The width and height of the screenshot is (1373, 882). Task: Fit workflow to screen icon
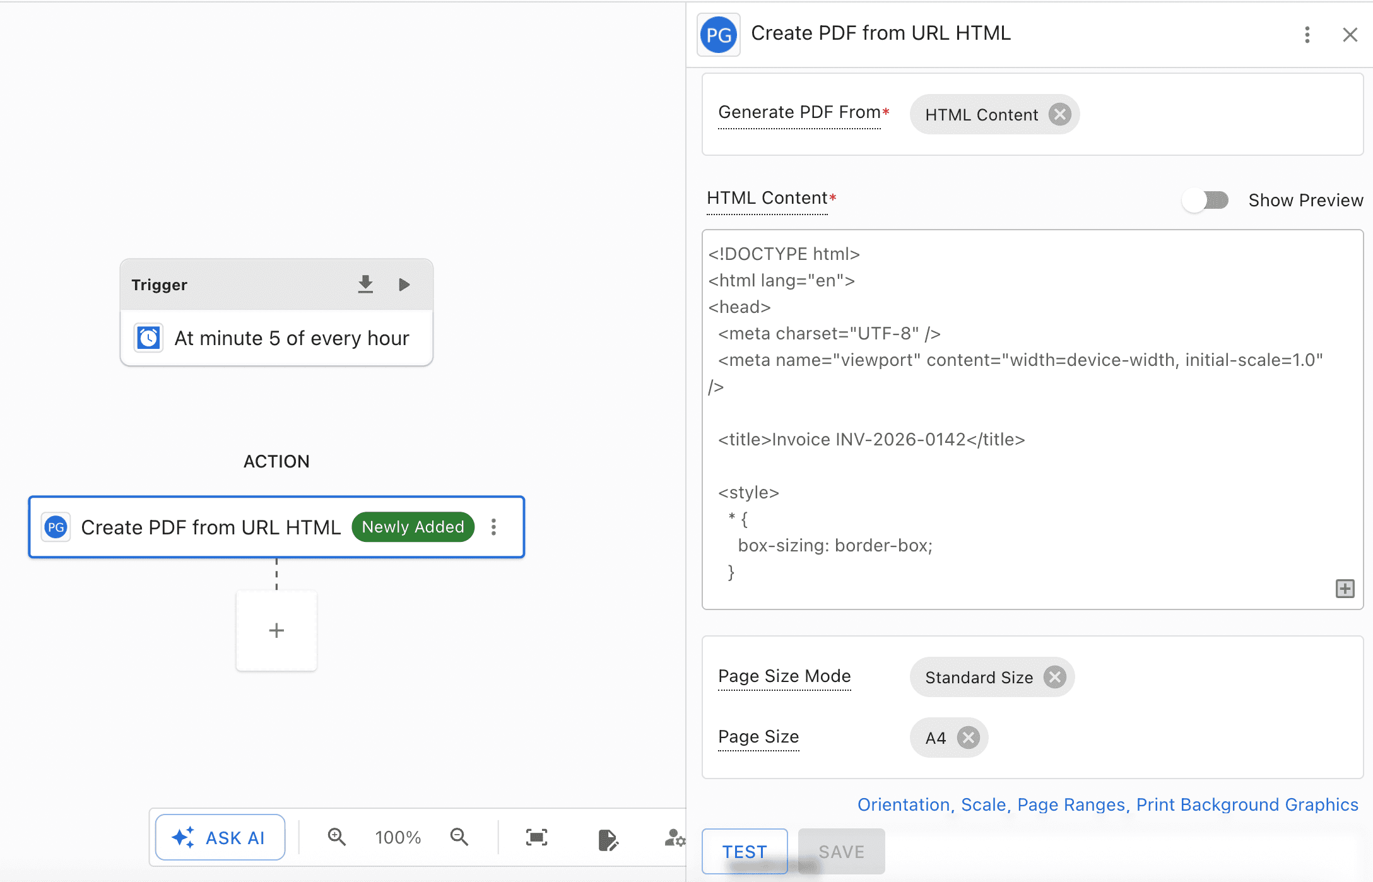537,837
